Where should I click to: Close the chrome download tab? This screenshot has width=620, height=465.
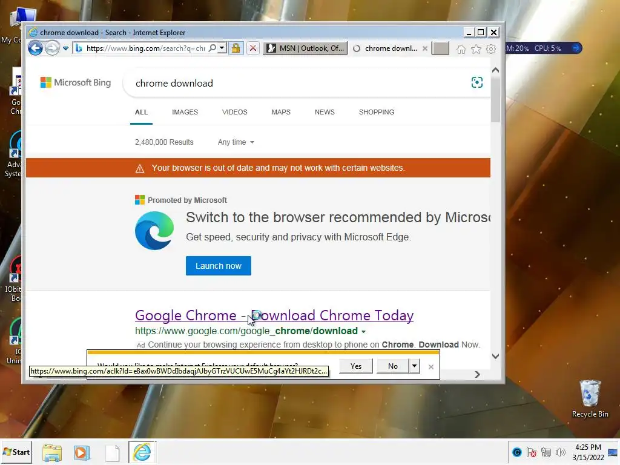(425, 48)
